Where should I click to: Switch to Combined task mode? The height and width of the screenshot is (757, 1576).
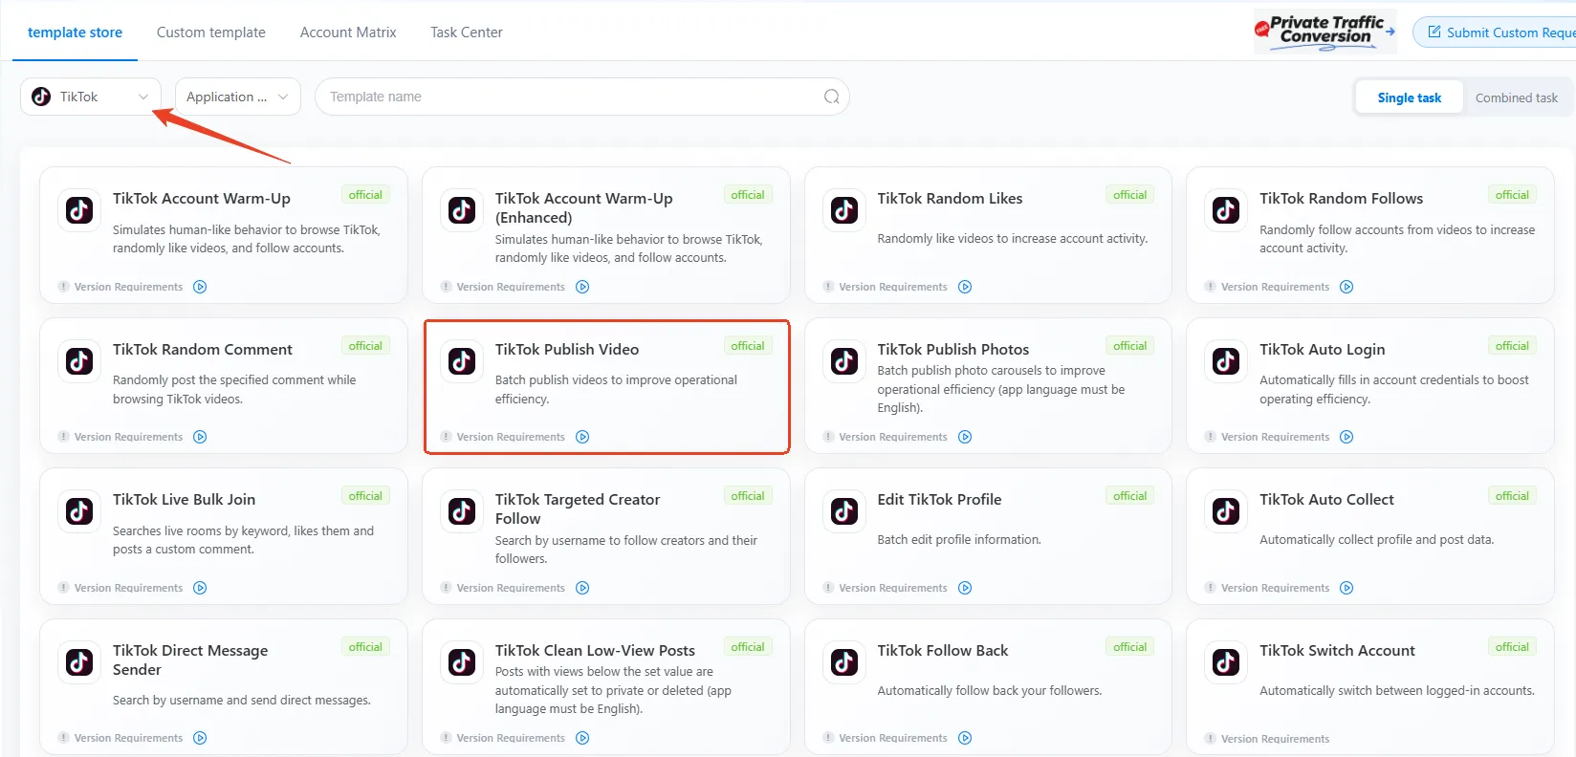(x=1516, y=97)
